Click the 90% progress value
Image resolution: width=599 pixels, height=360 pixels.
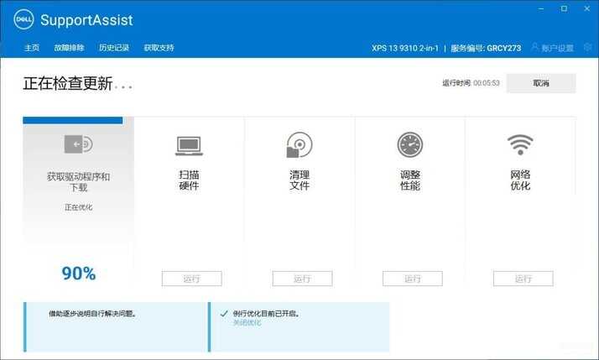point(79,274)
